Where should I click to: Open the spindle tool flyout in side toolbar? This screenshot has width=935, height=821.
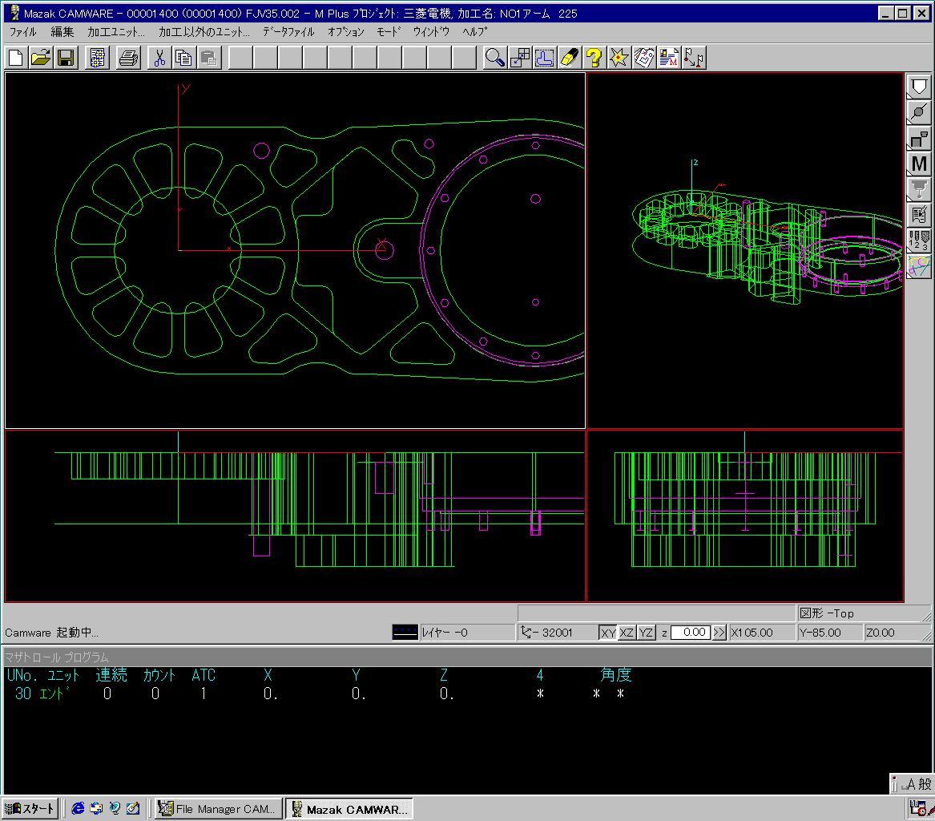919,190
